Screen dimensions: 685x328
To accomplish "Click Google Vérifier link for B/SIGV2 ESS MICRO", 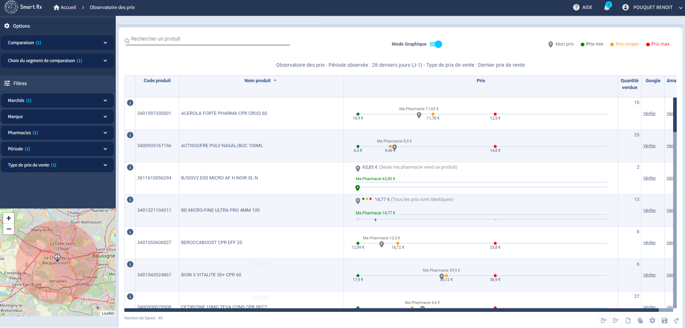I will point(649,178).
